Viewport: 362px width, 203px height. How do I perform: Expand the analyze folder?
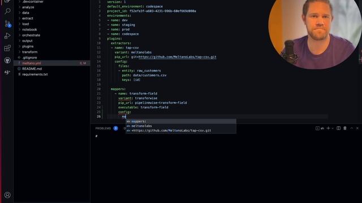coord(28,7)
